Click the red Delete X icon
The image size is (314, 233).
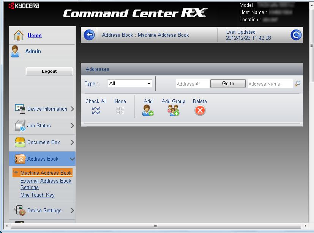[x=200, y=110]
